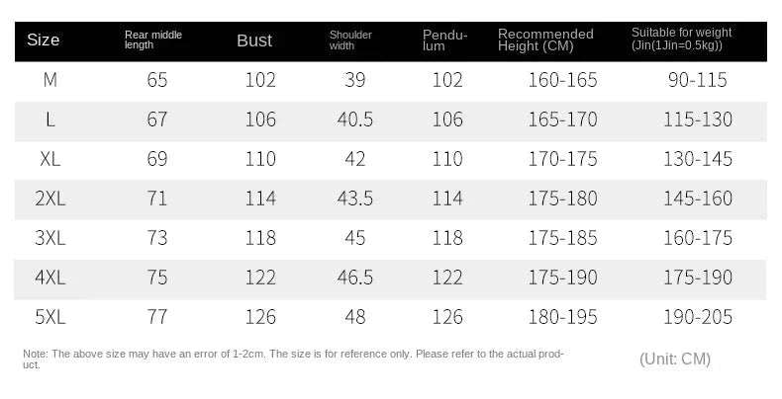Image resolution: width=782 pixels, height=399 pixels.
Task: Choose the 5XL size row label
Action: pos(49,317)
